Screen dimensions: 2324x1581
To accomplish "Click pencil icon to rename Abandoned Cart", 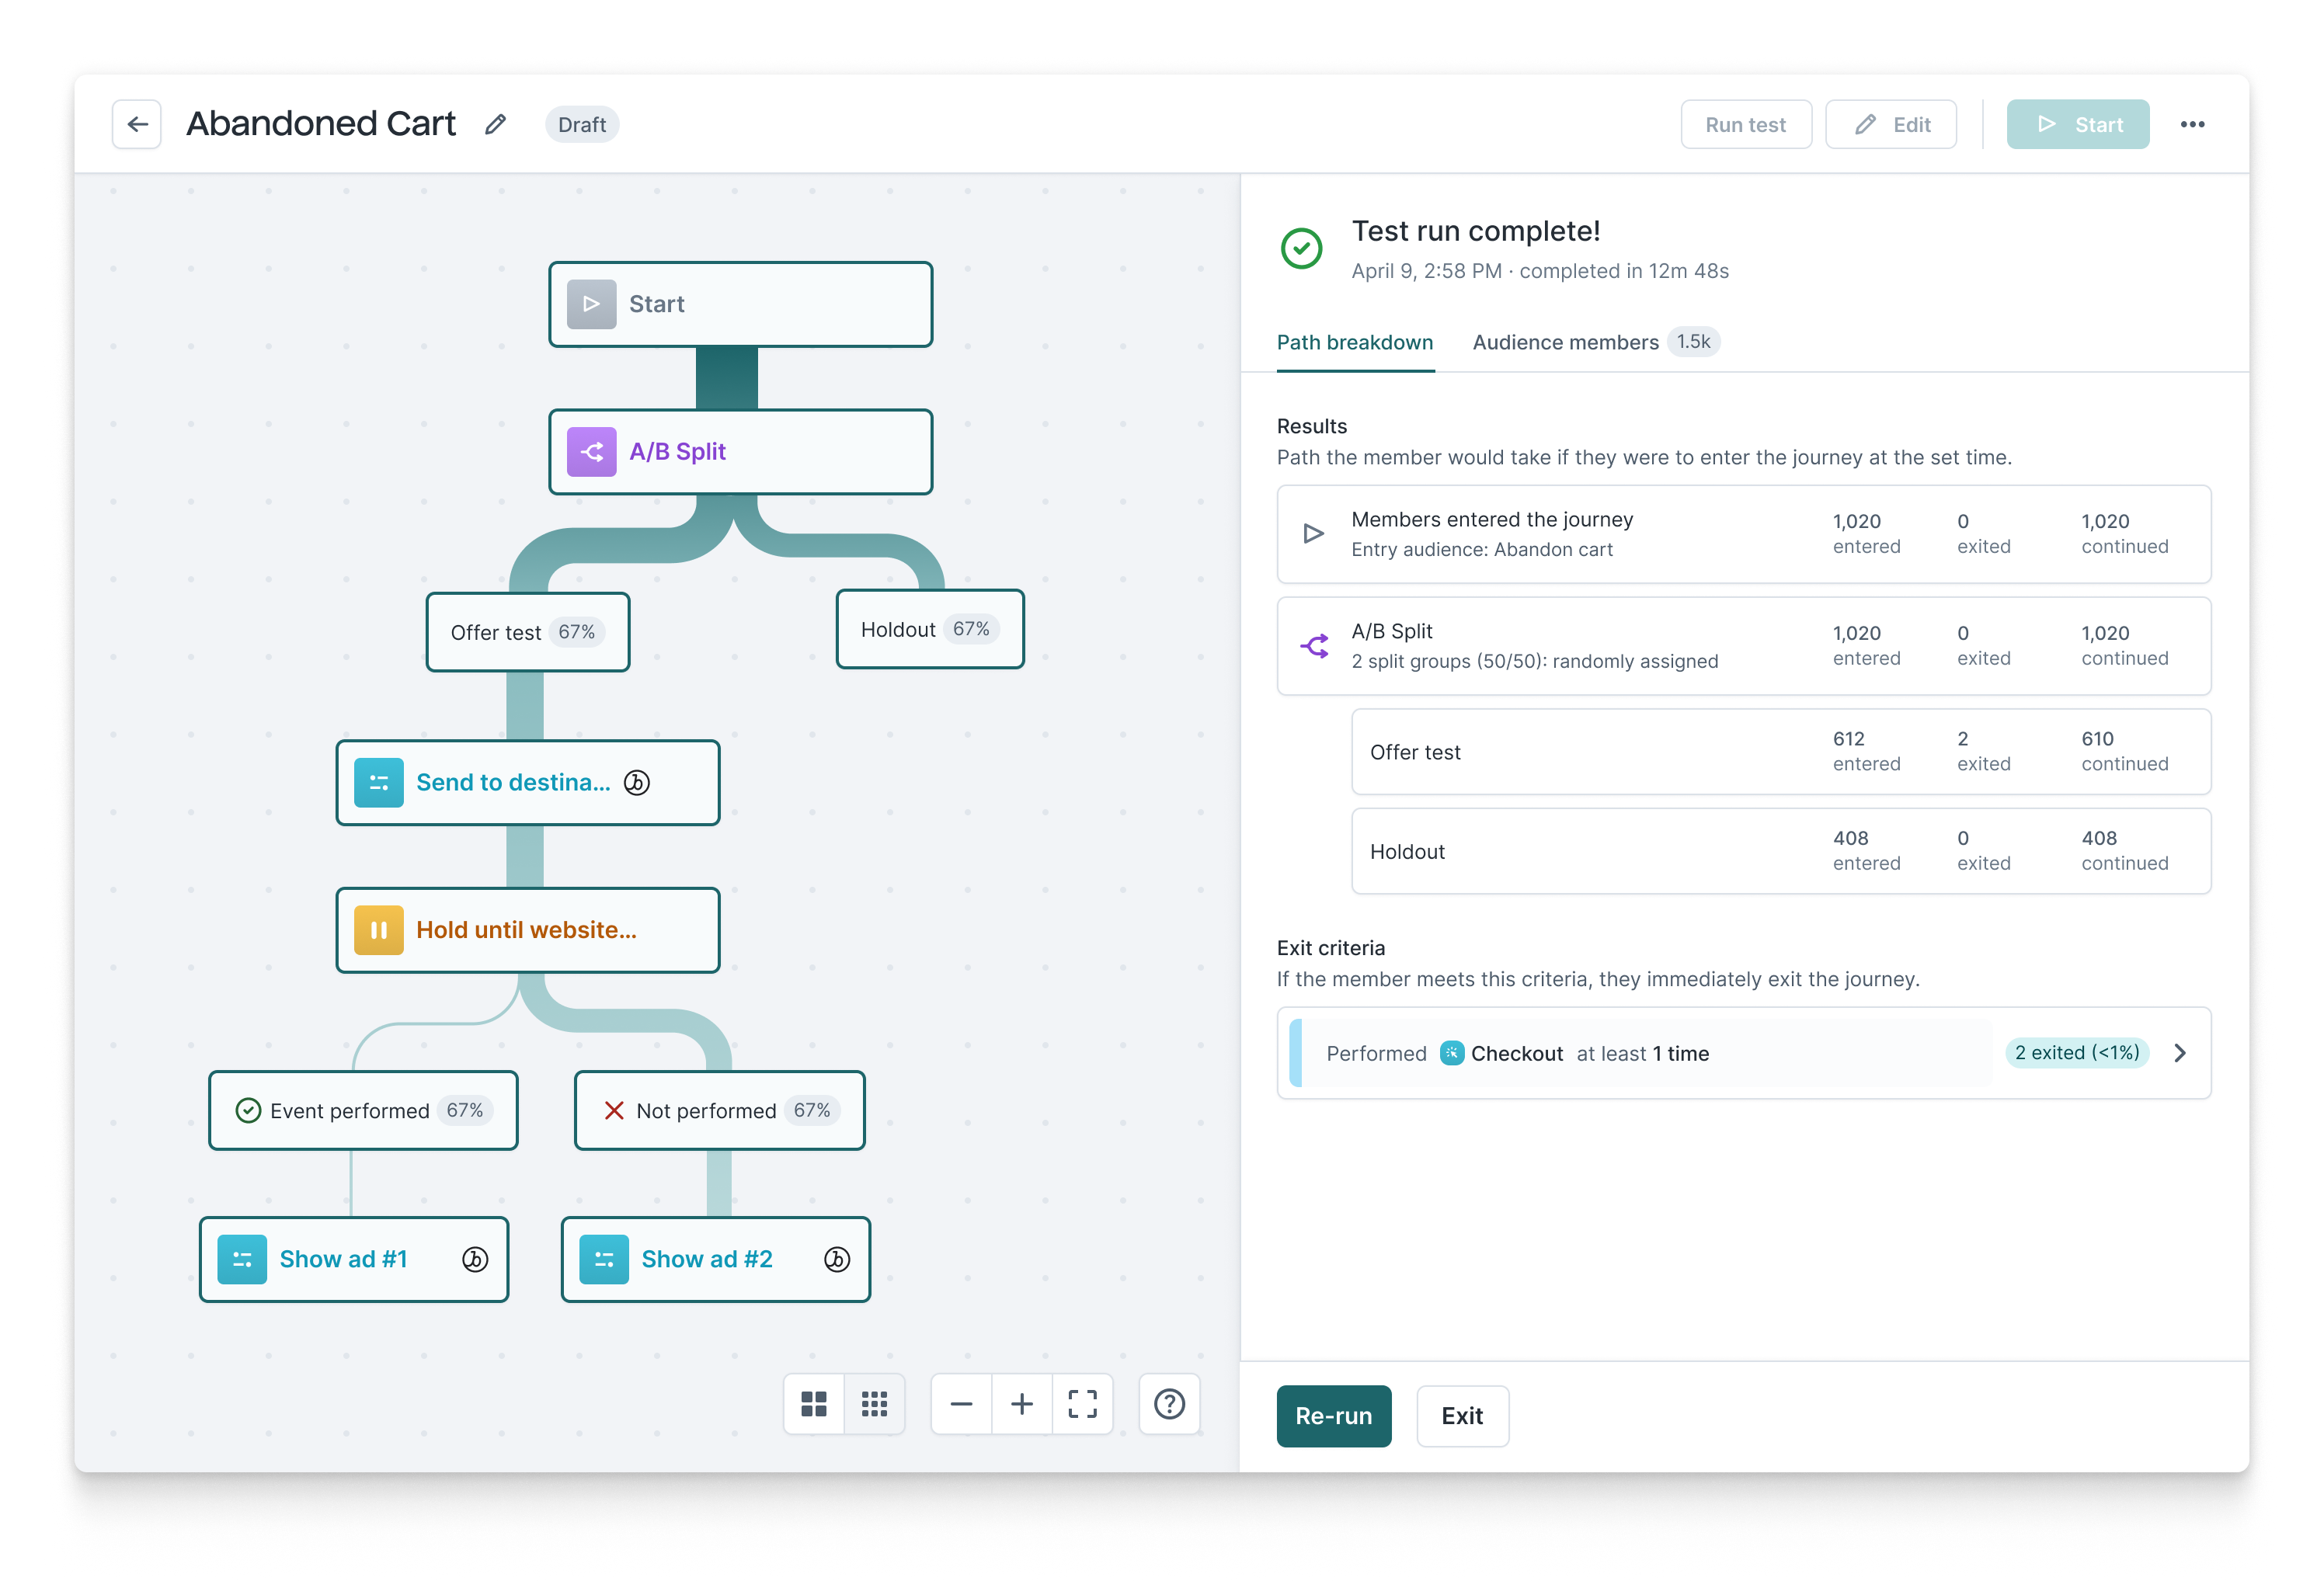I will pyautogui.click(x=495, y=124).
